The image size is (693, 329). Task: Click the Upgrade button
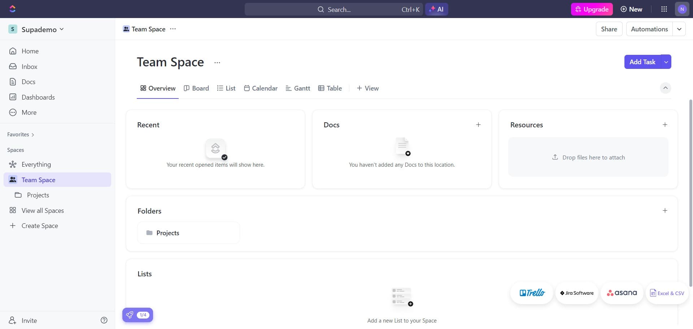coord(592,9)
